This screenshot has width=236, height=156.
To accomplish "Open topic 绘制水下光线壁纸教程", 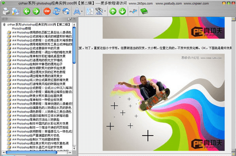I will point(36,139).
